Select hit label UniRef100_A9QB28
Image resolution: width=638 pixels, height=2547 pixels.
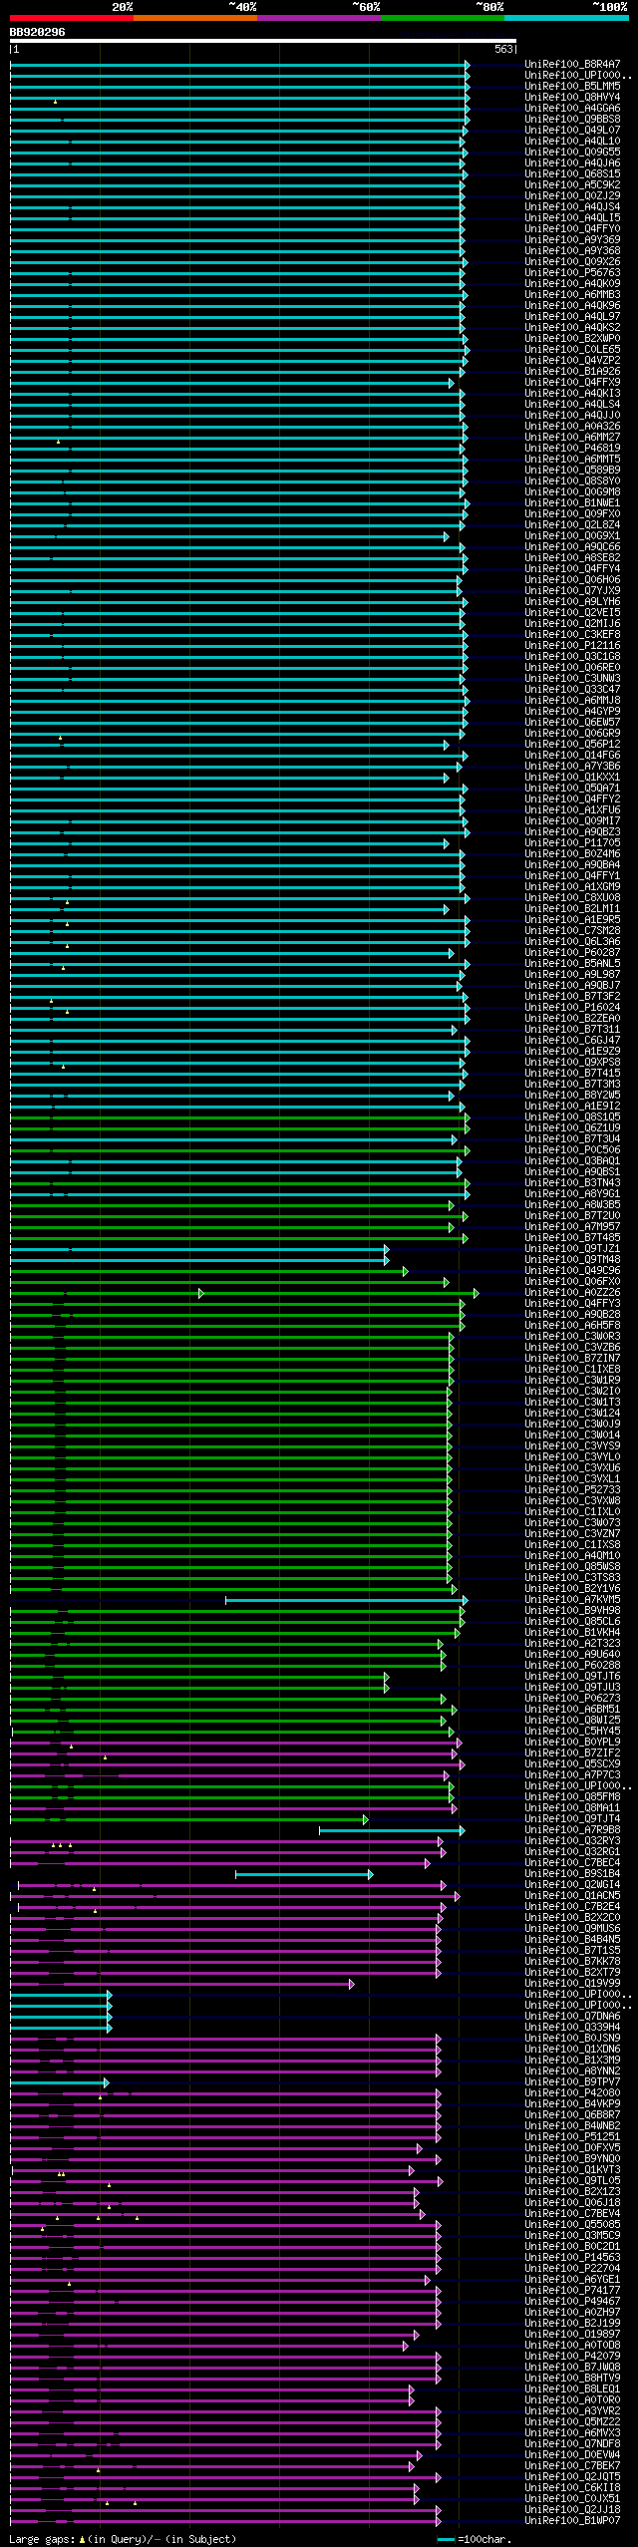pos(572,1315)
